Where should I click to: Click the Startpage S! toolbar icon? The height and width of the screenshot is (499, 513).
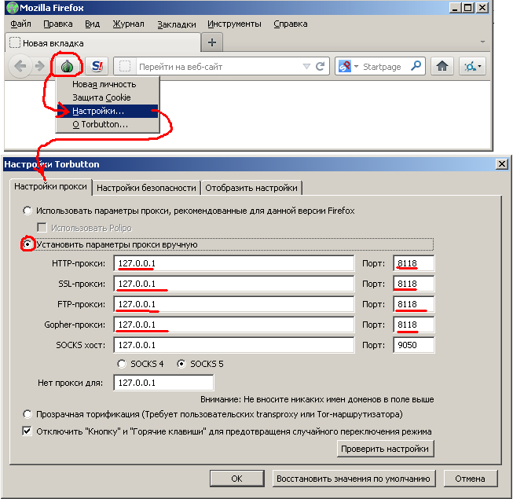97,67
